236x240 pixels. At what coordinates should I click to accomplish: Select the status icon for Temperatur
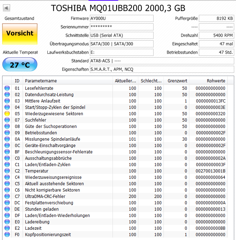(x=7, y=171)
